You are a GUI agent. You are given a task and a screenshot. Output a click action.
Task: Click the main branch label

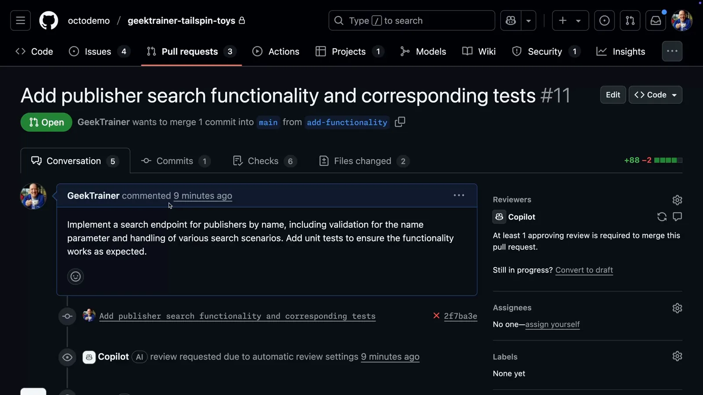pyautogui.click(x=268, y=122)
